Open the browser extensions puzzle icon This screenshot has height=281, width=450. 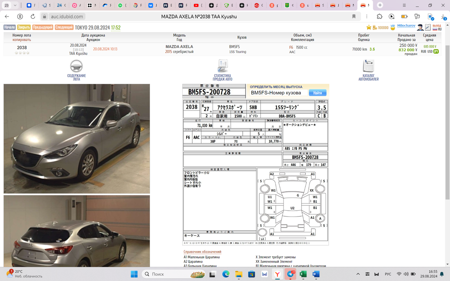click(379, 16)
